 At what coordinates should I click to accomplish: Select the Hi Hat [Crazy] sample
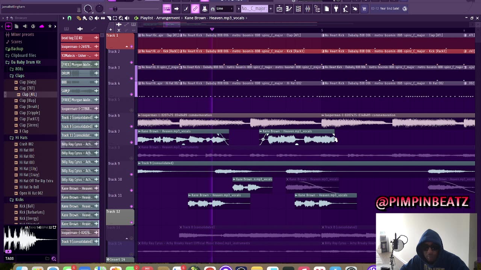tap(27, 175)
